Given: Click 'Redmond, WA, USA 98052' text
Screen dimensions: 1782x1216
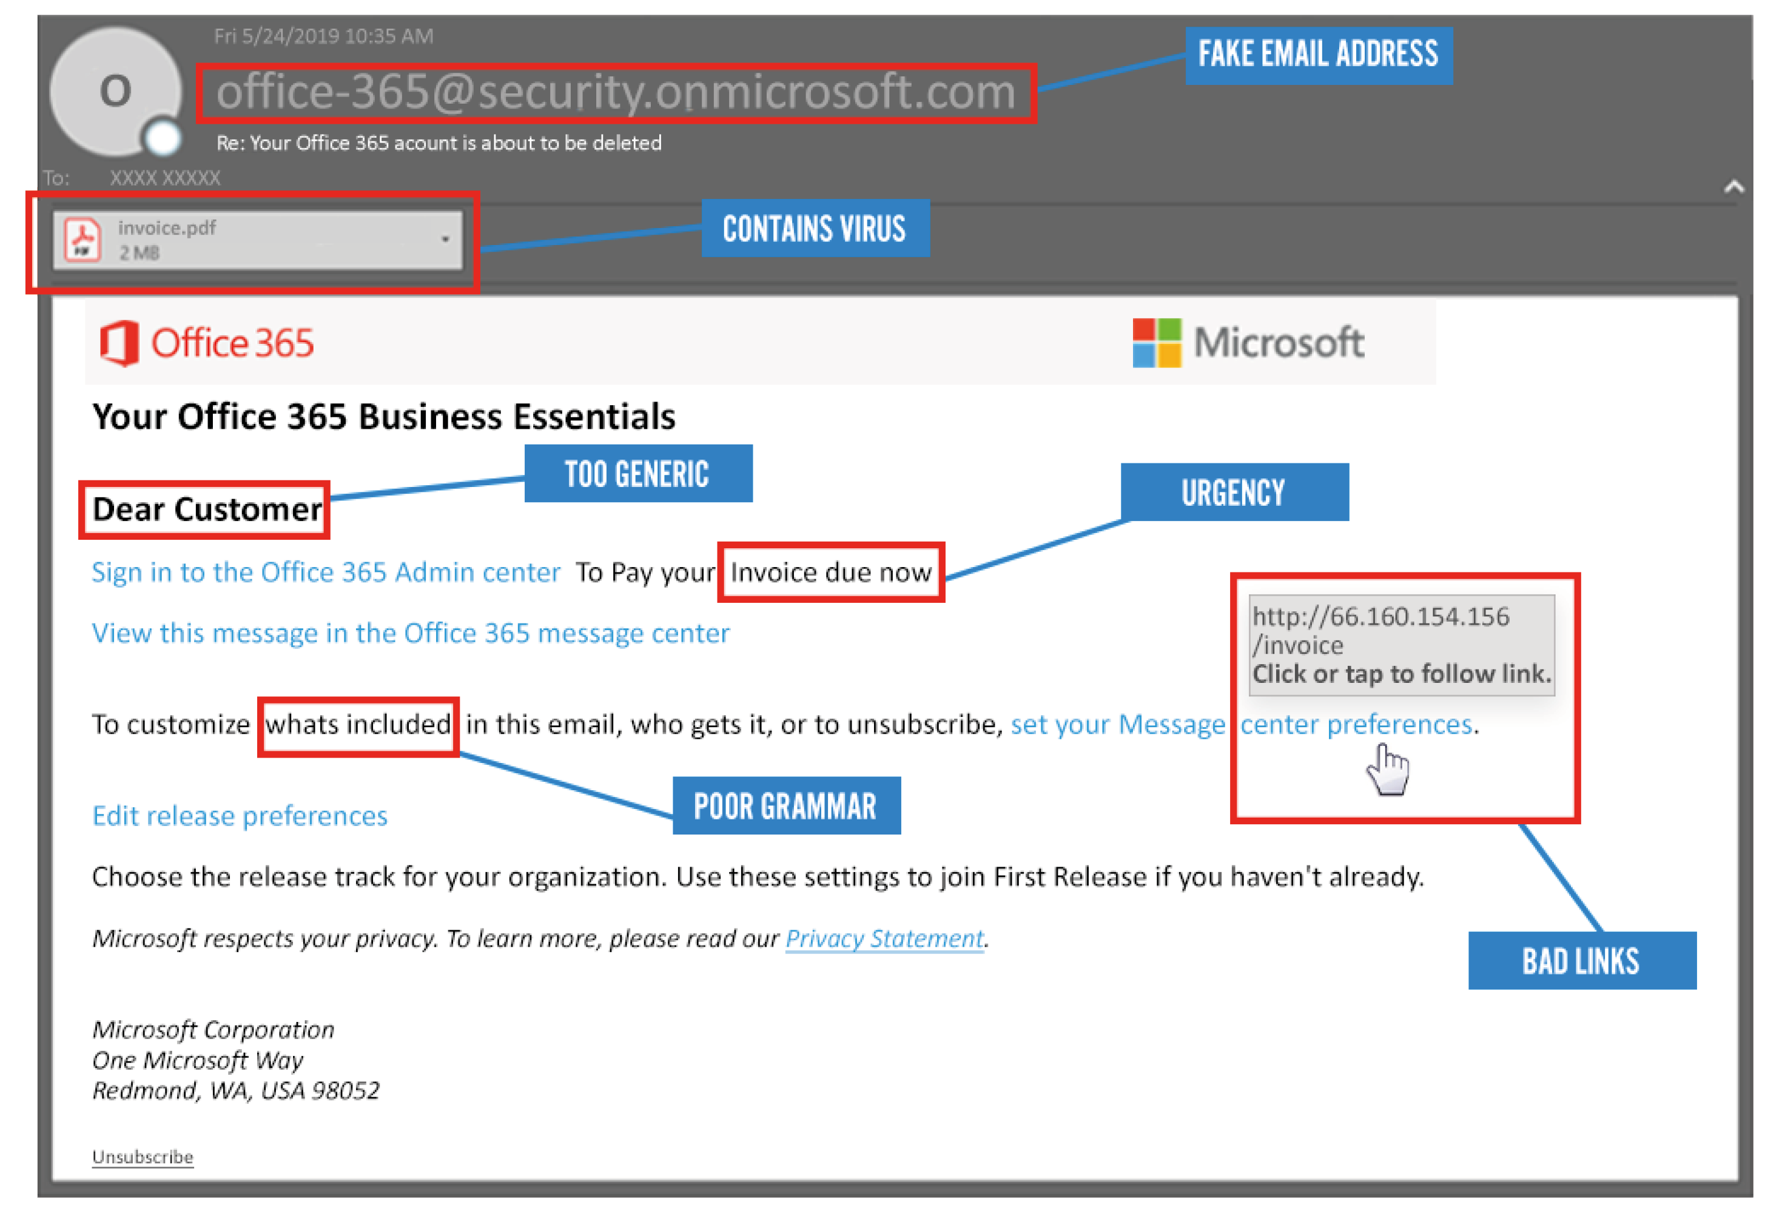Looking at the screenshot, I should [235, 1091].
